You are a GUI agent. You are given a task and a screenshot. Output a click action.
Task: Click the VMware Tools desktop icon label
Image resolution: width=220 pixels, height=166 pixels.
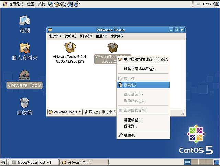pos(24,85)
